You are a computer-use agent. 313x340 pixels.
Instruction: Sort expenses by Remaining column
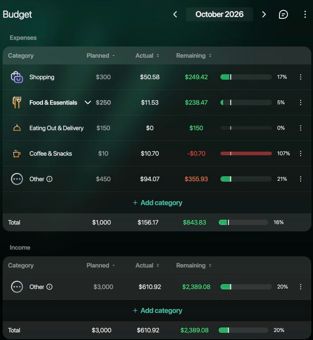click(194, 56)
